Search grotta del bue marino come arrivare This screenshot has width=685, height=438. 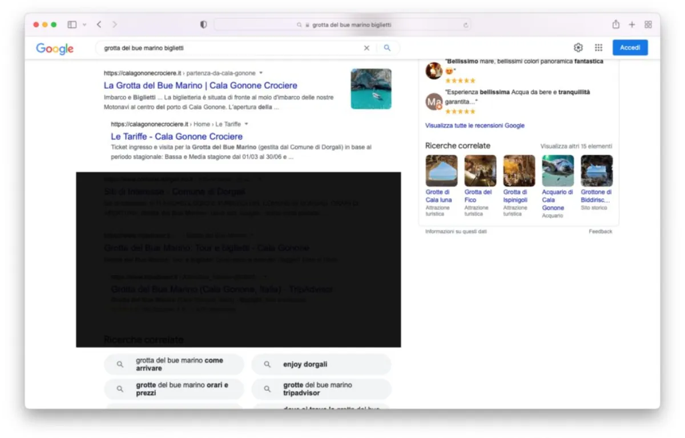(174, 365)
